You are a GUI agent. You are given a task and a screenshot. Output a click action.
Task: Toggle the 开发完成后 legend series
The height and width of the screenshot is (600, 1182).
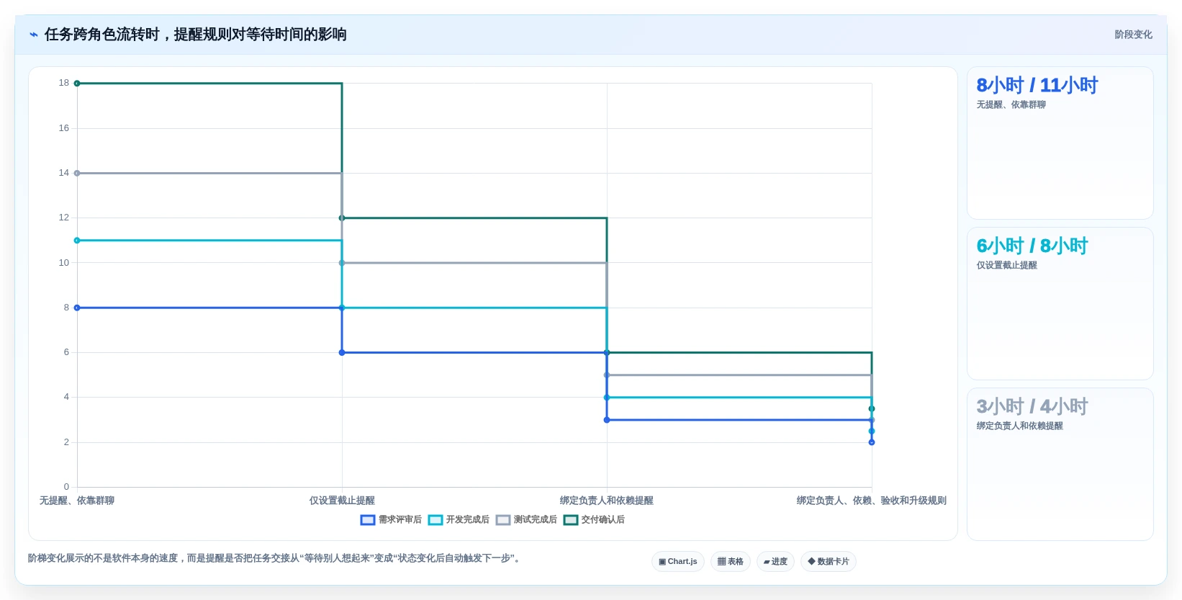click(x=459, y=520)
